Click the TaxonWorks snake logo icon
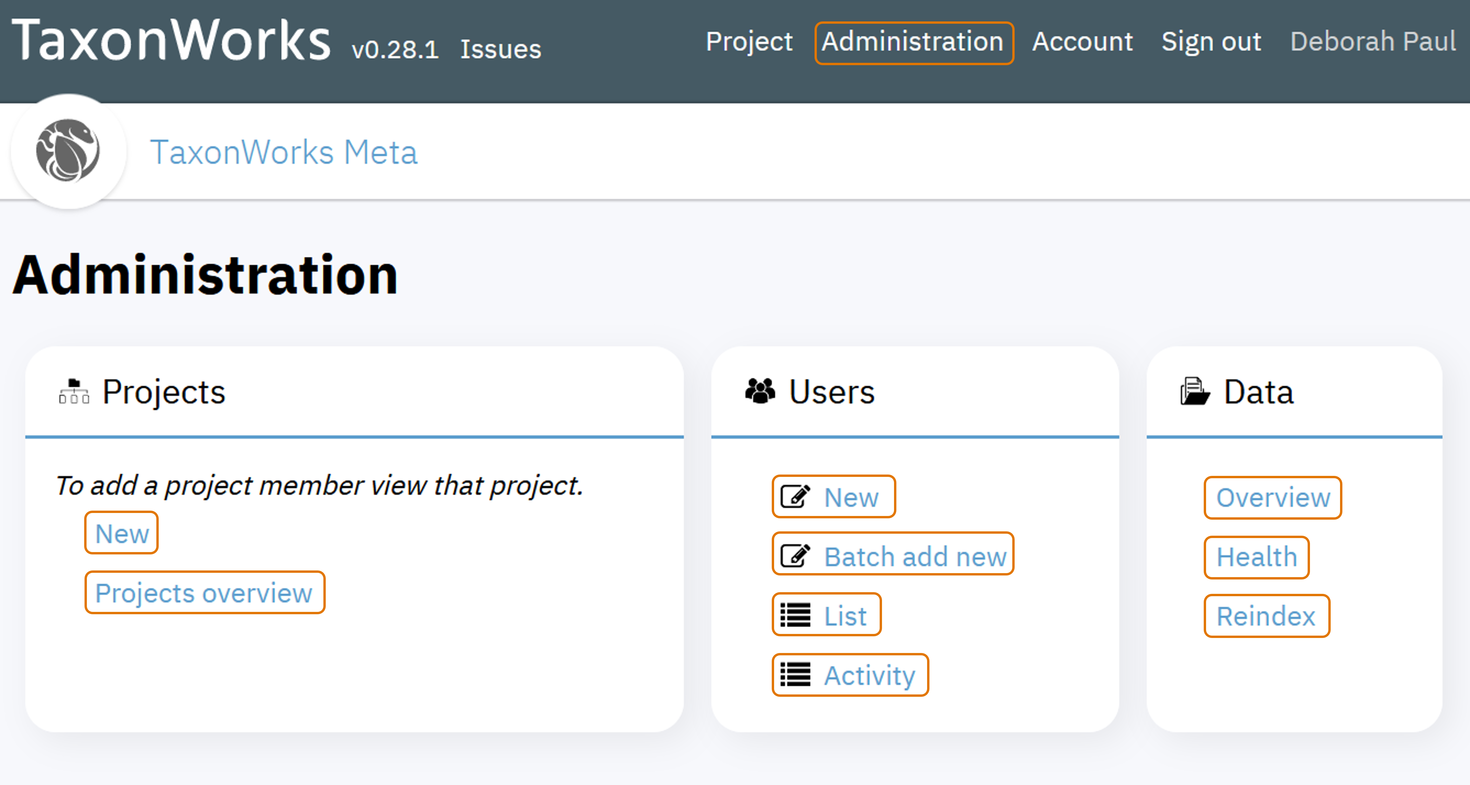This screenshot has height=785, width=1470. (68, 151)
